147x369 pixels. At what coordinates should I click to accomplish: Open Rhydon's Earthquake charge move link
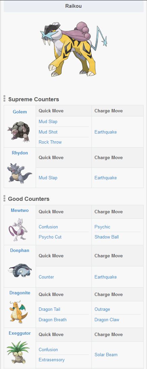(106, 178)
